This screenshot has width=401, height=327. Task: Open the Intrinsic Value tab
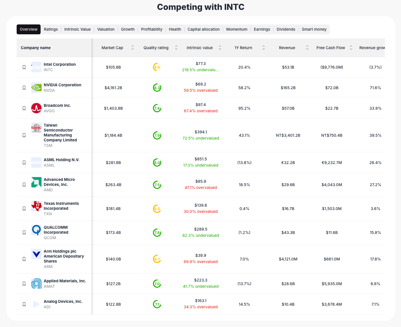77,29
